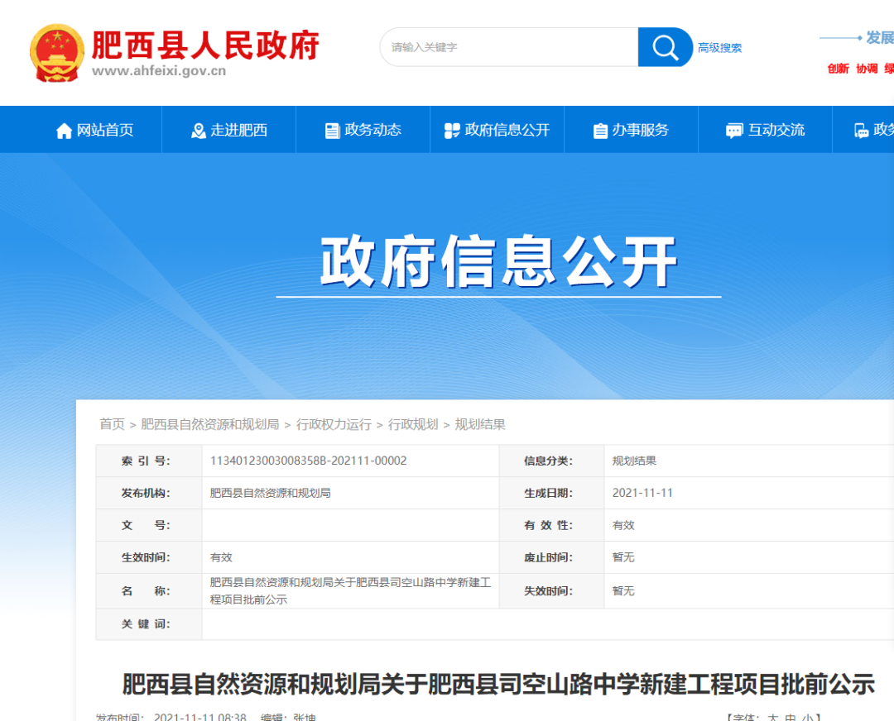Open the 网站首页 menu item
894x721 pixels.
94,130
